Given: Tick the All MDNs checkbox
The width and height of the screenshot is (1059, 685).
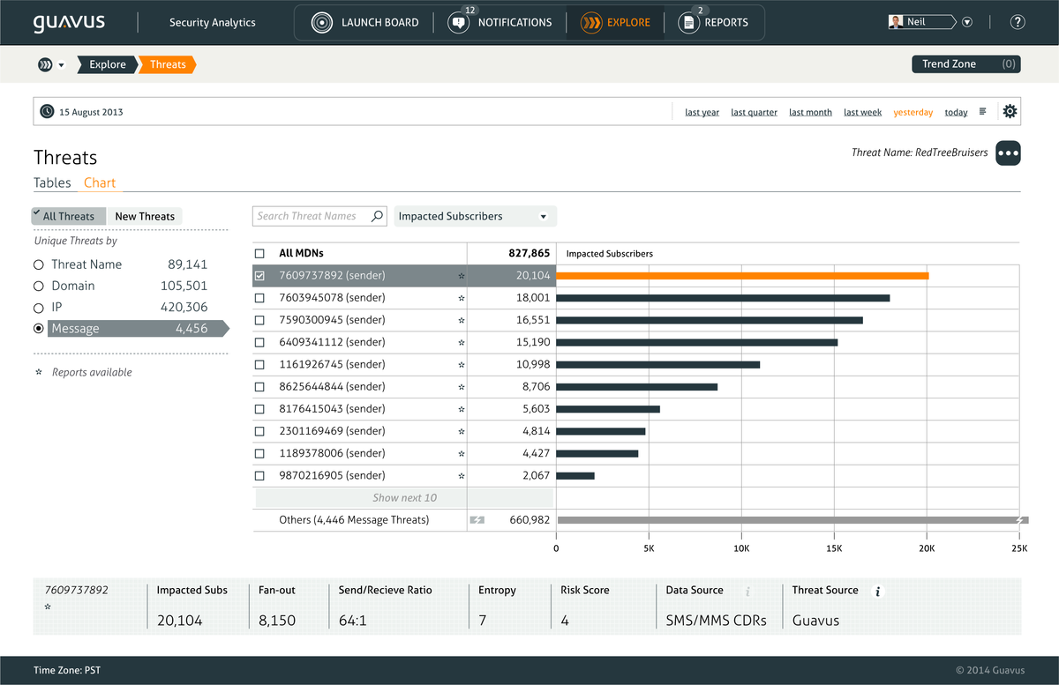Looking at the screenshot, I should [x=259, y=254].
